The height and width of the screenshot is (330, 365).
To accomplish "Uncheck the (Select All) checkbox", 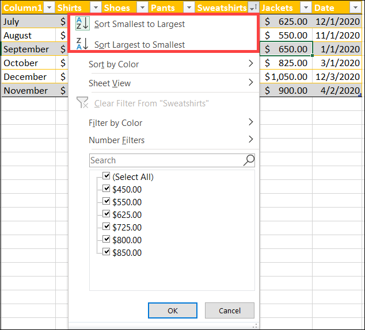I will [106, 176].
